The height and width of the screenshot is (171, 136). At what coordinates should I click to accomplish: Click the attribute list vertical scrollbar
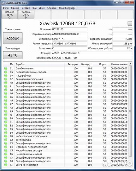(130, 111)
